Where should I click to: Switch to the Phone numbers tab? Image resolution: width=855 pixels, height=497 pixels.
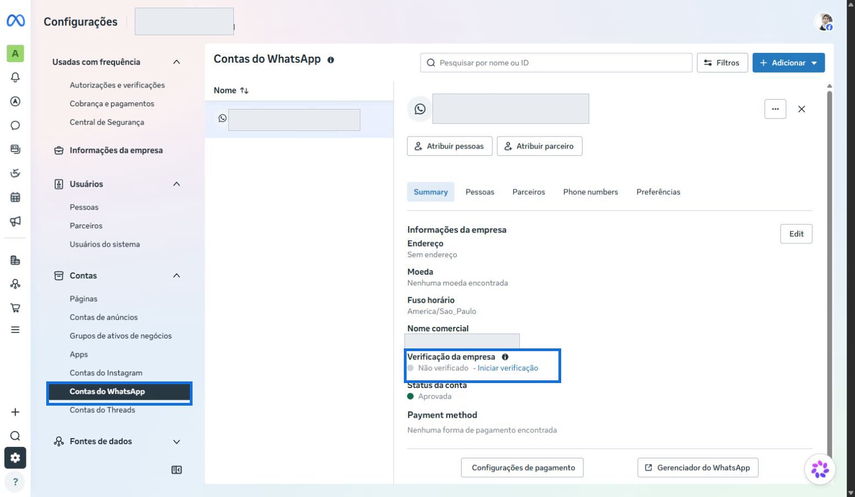[x=590, y=192]
